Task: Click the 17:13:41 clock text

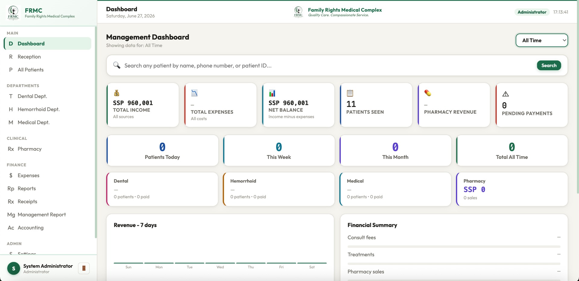Action: point(561,12)
